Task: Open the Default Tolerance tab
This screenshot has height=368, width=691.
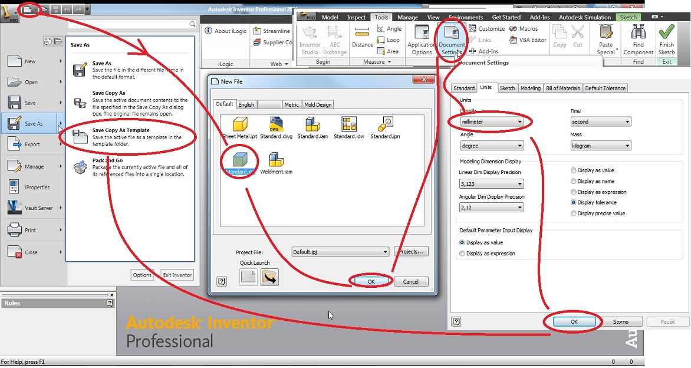Action: point(605,88)
